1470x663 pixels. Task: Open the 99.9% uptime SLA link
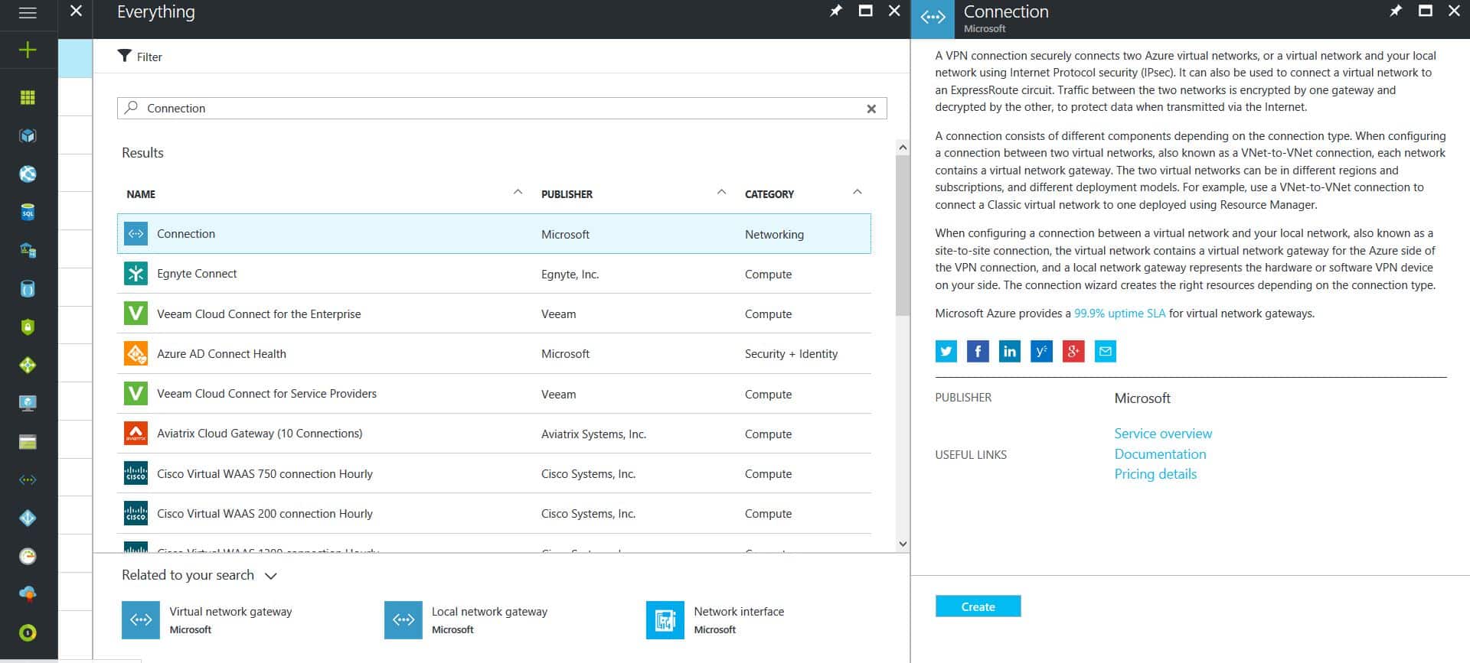[x=1119, y=314]
